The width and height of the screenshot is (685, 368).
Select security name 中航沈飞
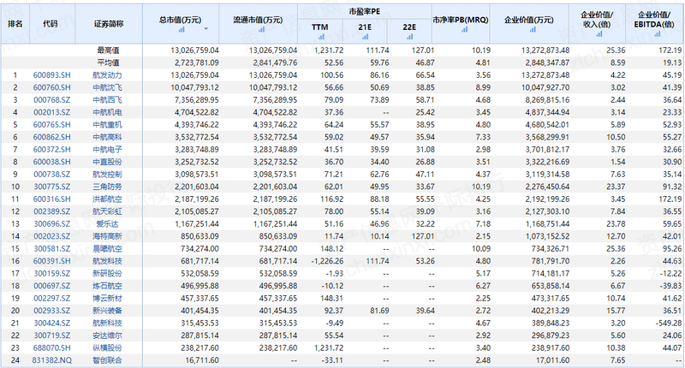click(x=108, y=87)
